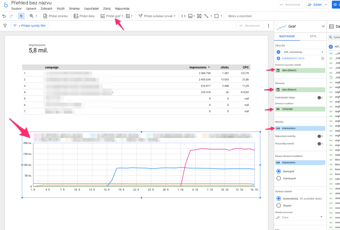Open the Soubor menu
This screenshot has height=230, width=340.
pyautogui.click(x=16, y=8)
